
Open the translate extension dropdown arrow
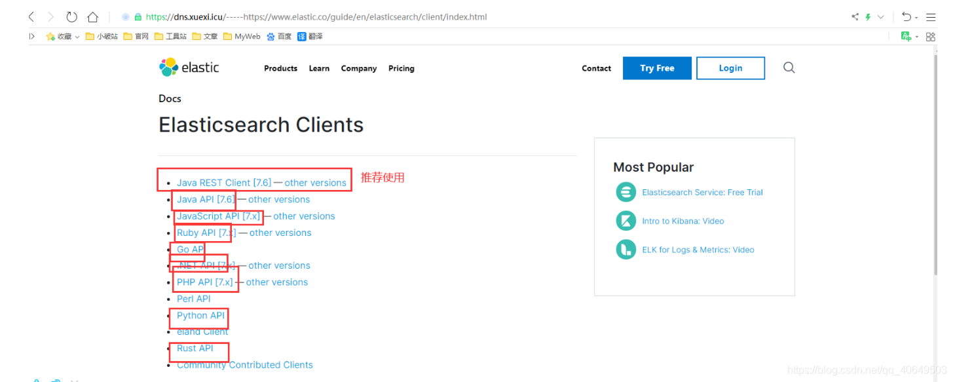917,37
